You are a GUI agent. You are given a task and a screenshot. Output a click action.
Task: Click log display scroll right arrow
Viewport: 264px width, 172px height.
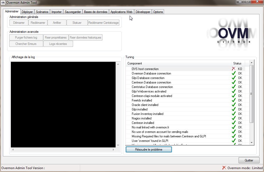[113, 150]
